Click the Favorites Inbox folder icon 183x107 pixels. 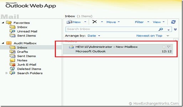point(12,27)
